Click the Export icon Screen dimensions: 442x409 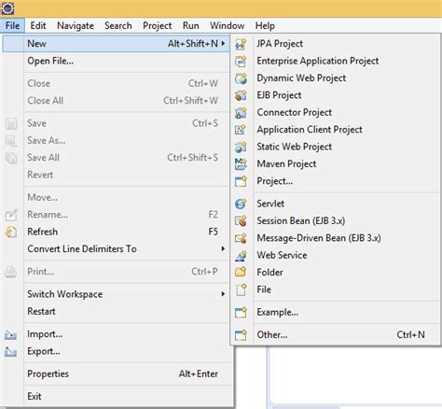[x=11, y=352]
